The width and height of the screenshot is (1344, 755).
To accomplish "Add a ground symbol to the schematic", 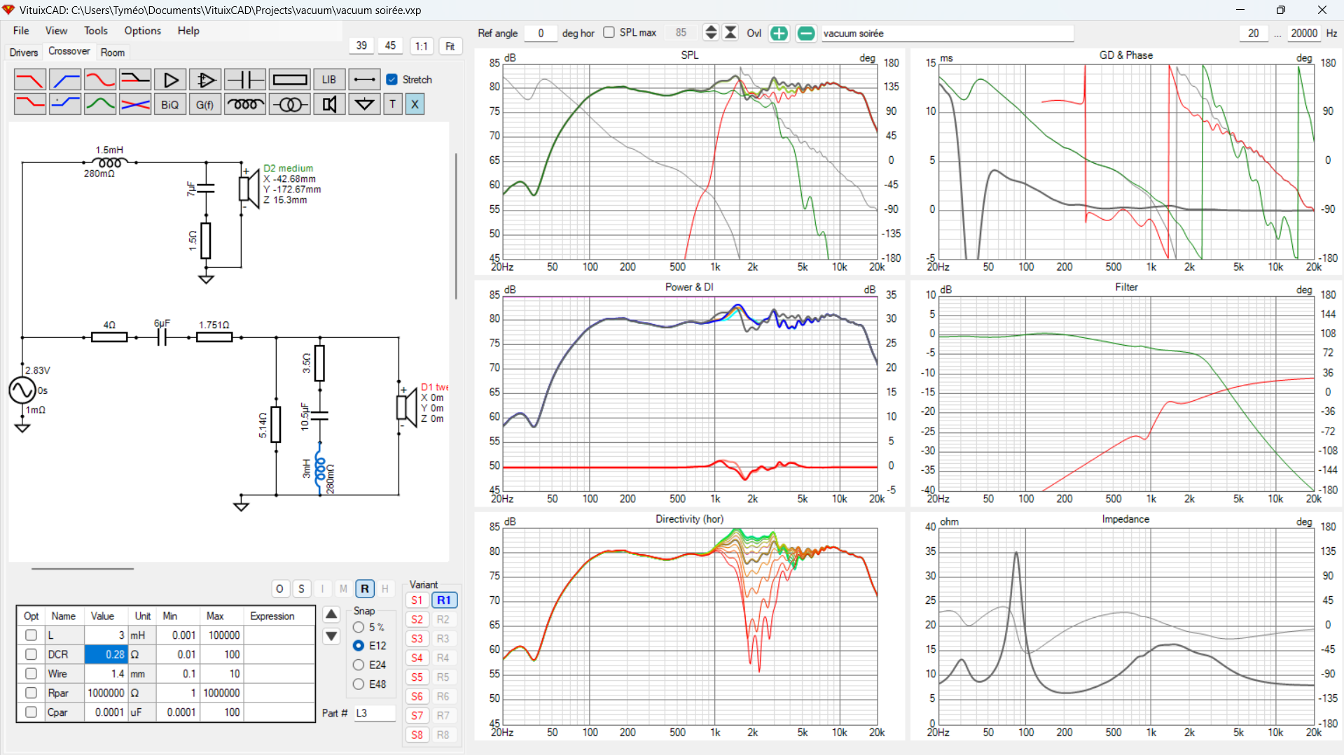I will tap(364, 104).
